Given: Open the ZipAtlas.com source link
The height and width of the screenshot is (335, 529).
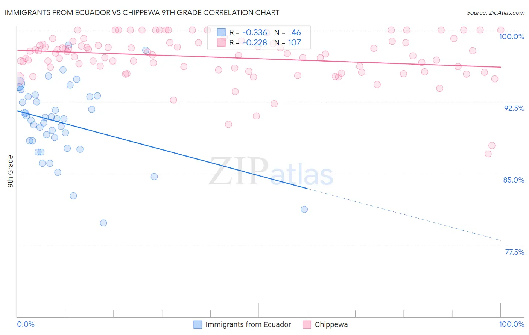Looking at the screenshot, I should [496, 13].
